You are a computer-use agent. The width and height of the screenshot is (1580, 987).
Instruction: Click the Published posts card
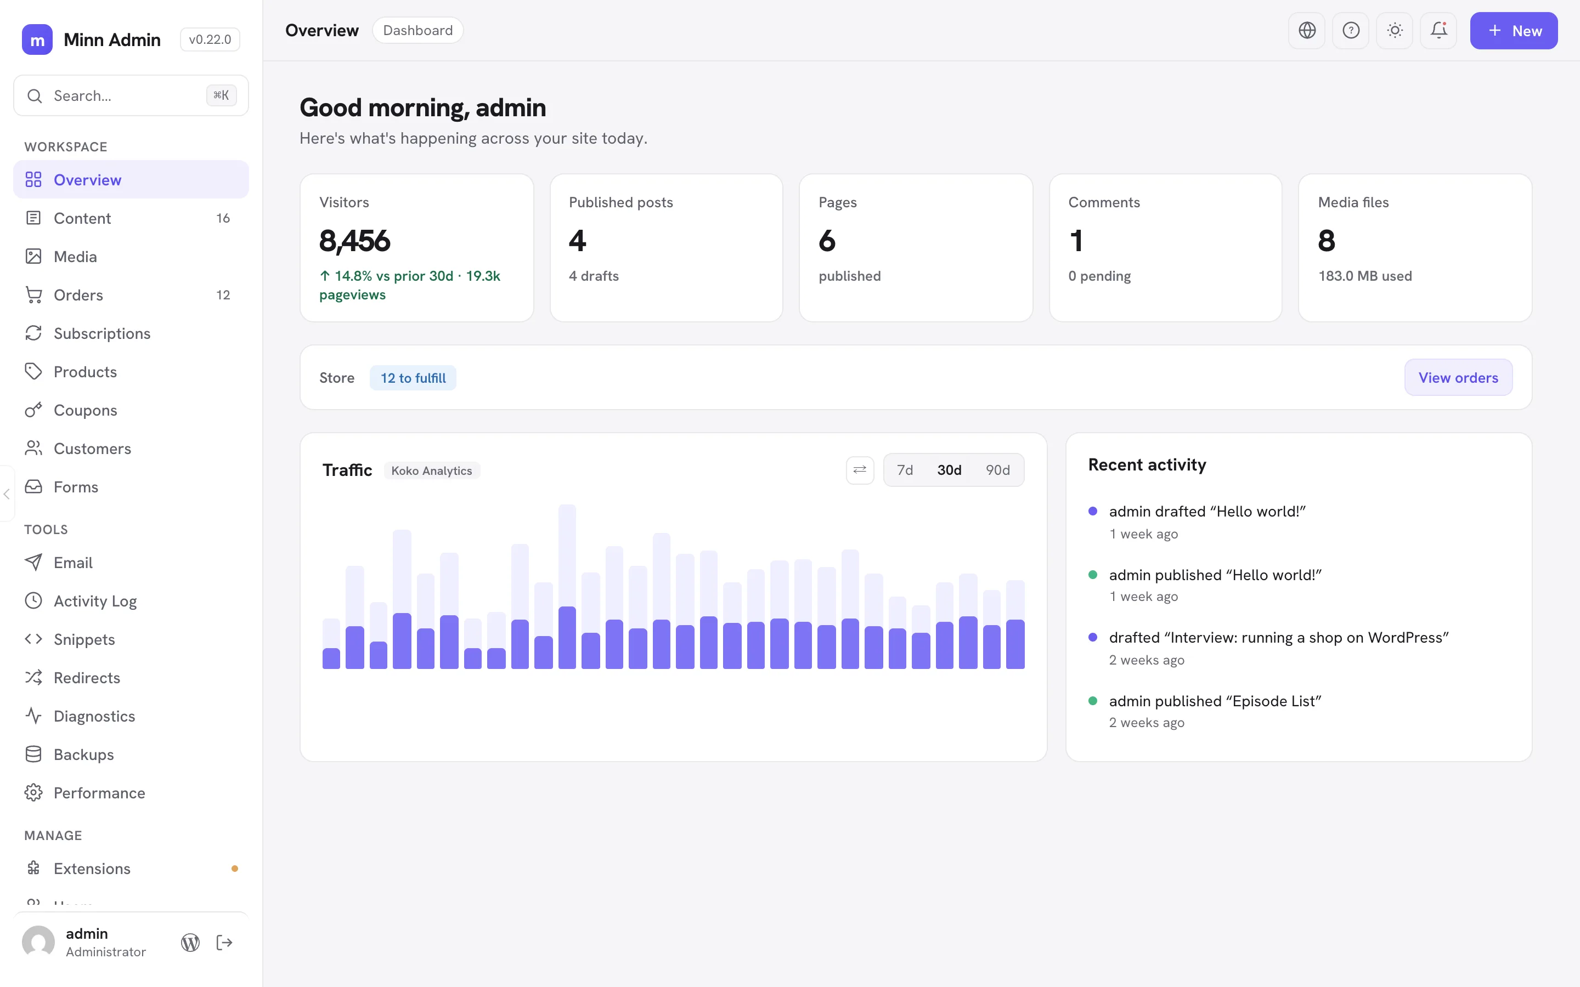click(667, 248)
